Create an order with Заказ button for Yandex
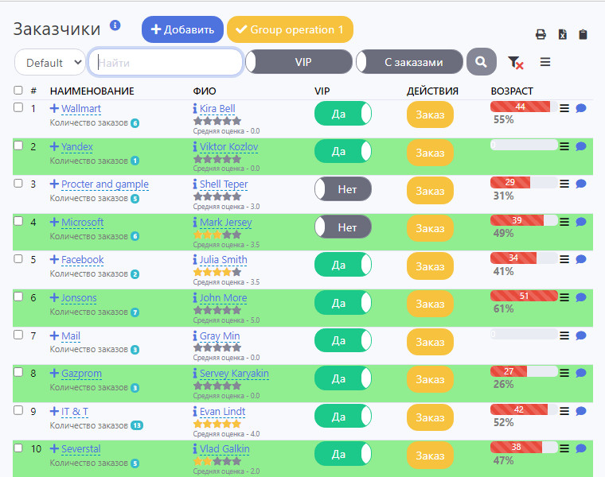The width and height of the screenshot is (605, 477). [x=430, y=153]
